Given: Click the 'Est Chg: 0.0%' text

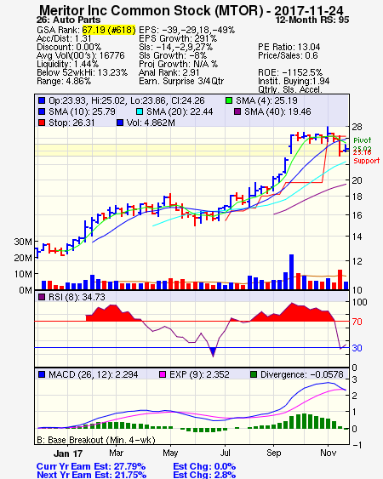Looking at the screenshot, I should [x=204, y=466].
